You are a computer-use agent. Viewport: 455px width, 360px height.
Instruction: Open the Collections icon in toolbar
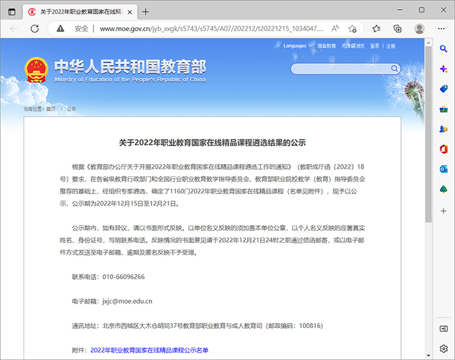click(x=398, y=29)
